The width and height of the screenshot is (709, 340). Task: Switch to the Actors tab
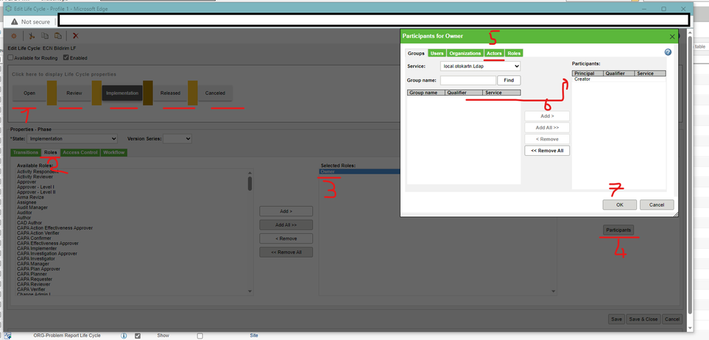(494, 53)
